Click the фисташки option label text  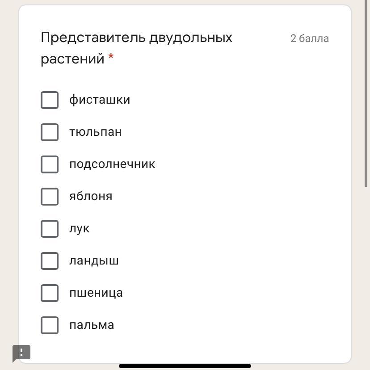click(100, 100)
